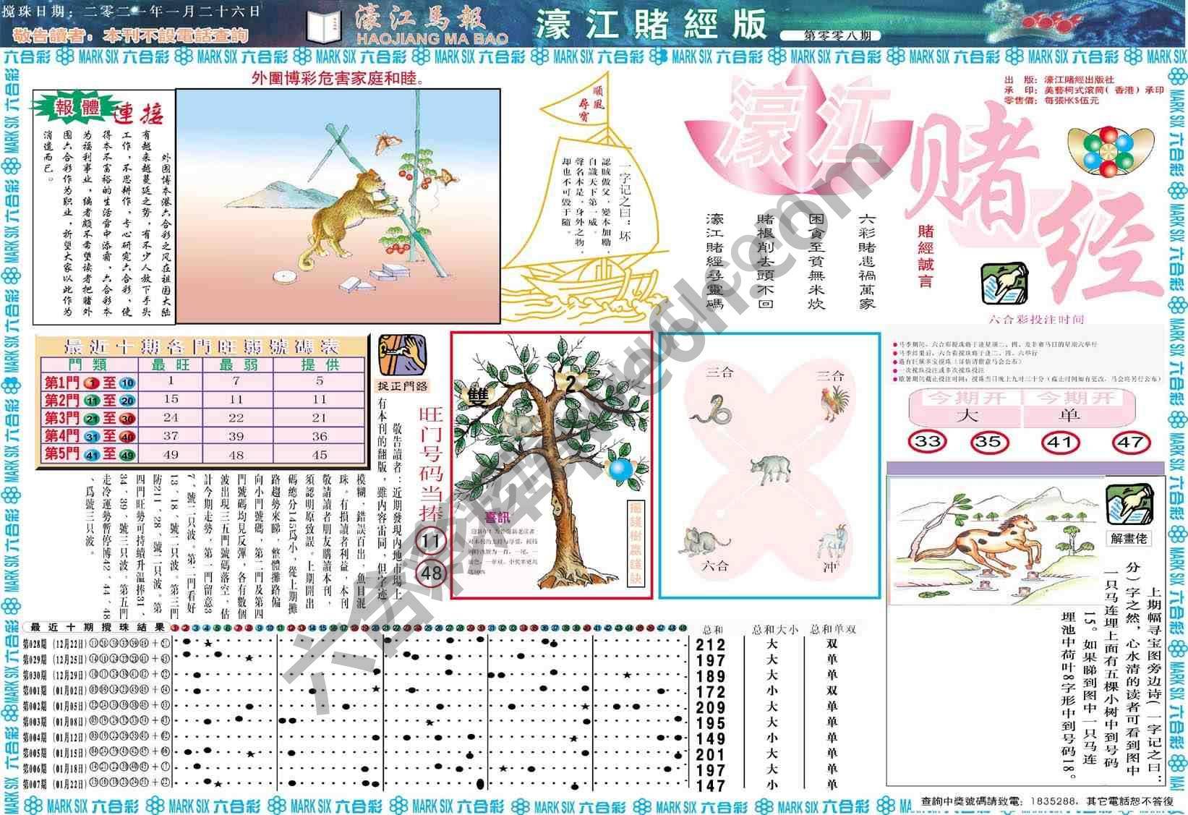
Task: Click the 今期开 单 box
Action: tap(1078, 407)
